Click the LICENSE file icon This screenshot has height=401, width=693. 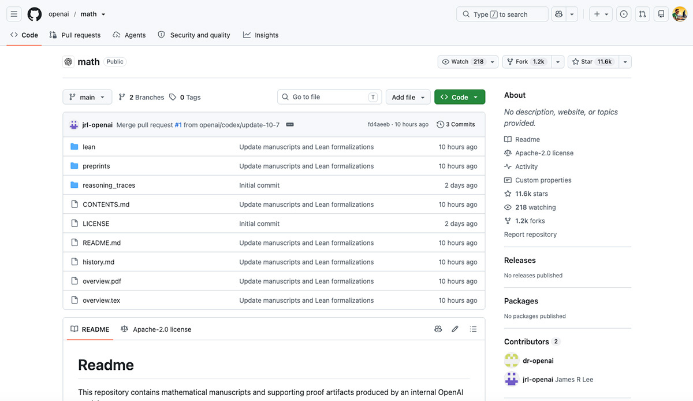click(74, 224)
